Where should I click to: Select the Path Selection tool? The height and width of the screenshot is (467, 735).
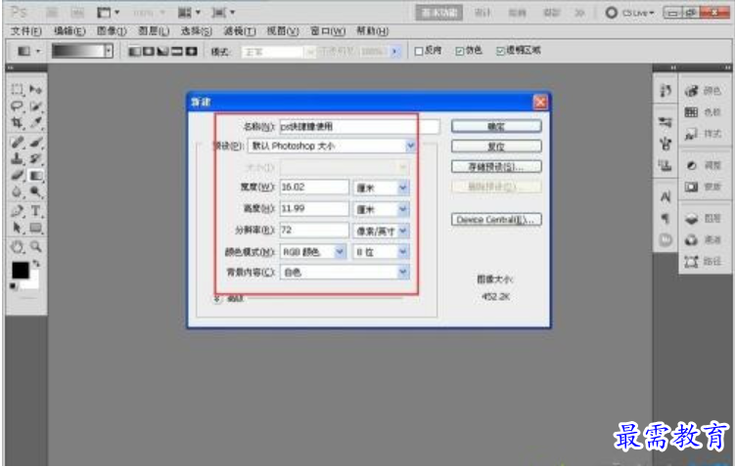17,228
